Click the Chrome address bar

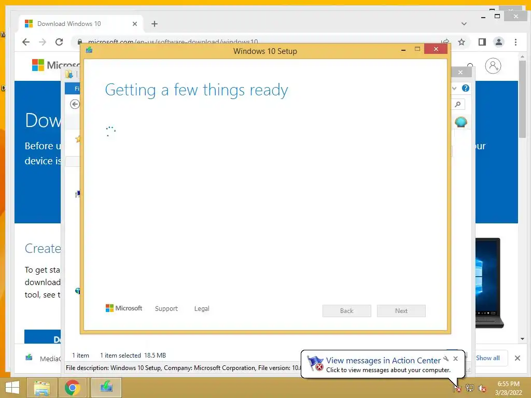pyautogui.click(x=257, y=42)
